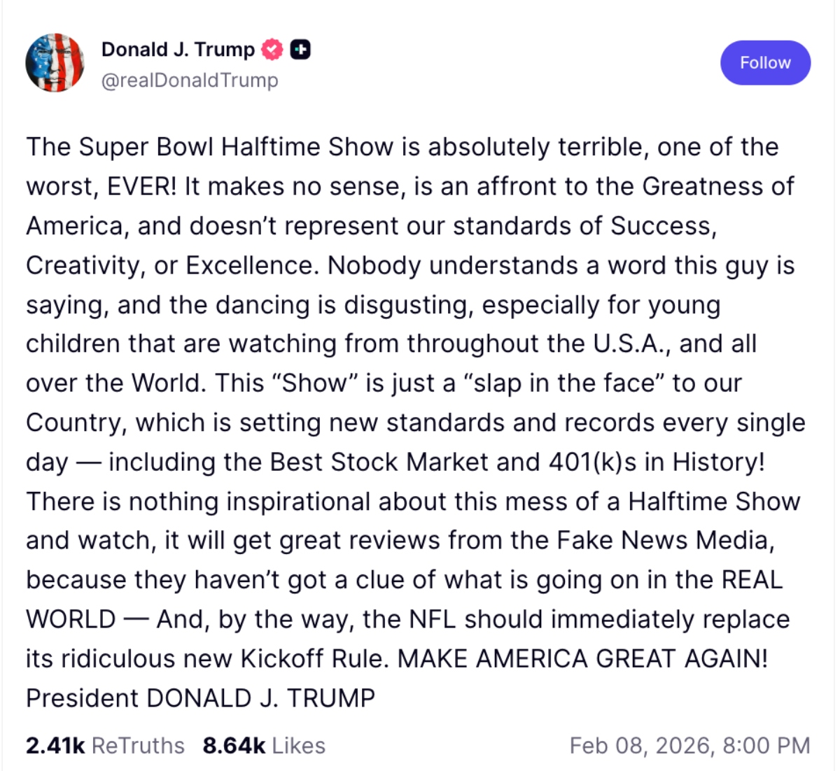Open the 2.41k ReTruths count
The height and width of the screenshot is (771, 840).
[55, 746]
